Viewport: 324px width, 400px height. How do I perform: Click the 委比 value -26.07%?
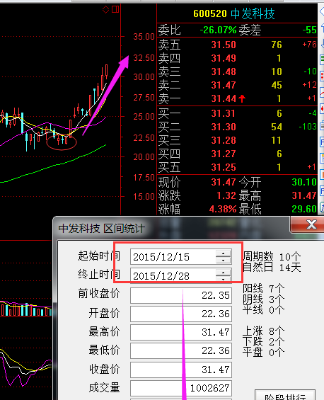pyautogui.click(x=218, y=30)
